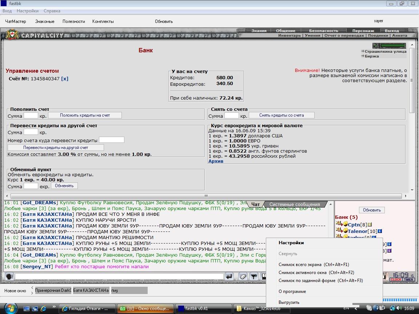This screenshot has width=419, height=314.
Task: Click Обновить button above Банк player list
Action: pyautogui.click(x=372, y=210)
